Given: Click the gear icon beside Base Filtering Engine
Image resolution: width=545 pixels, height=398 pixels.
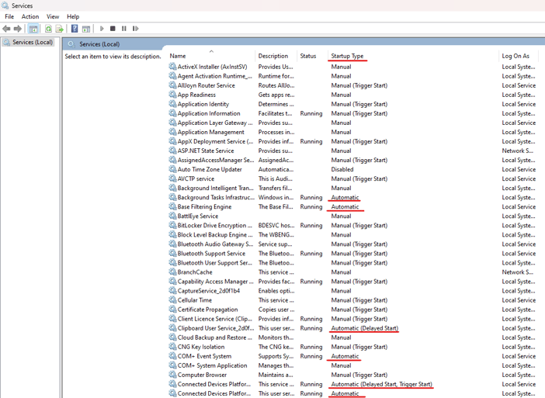Looking at the screenshot, I should point(172,206).
